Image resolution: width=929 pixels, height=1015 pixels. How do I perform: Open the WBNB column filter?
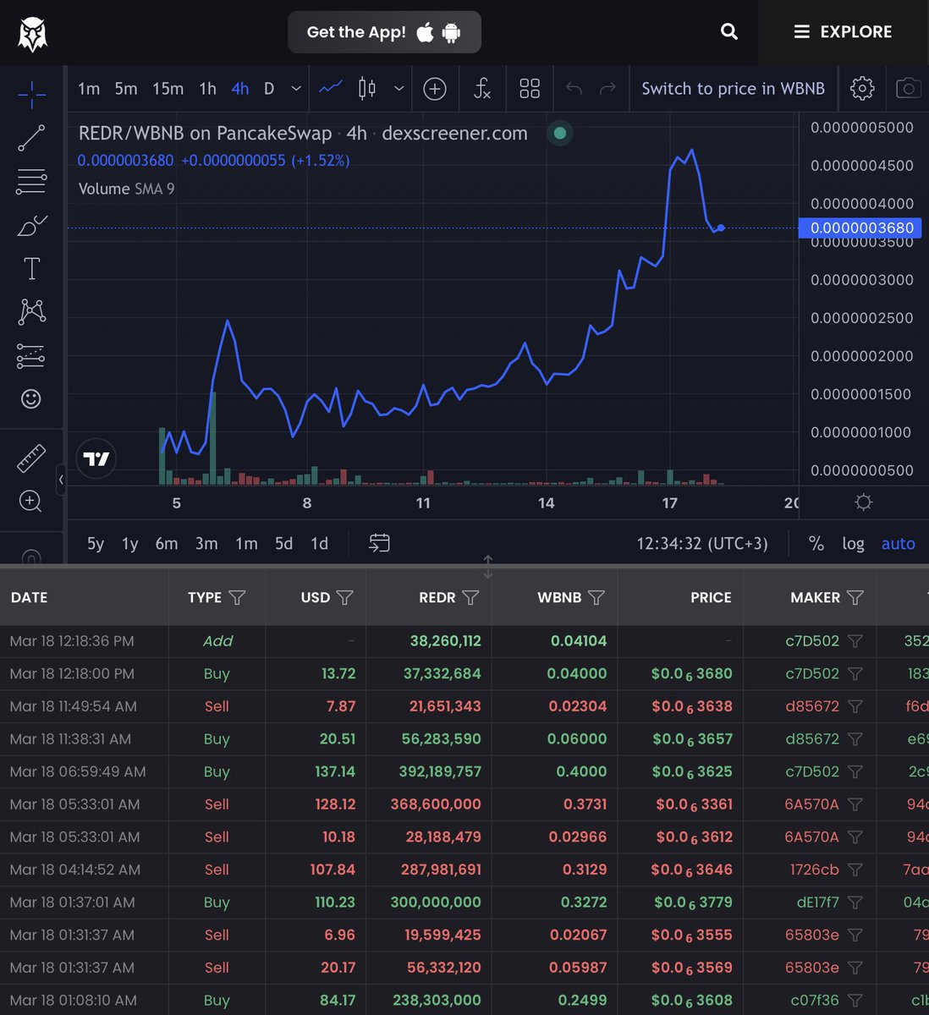click(596, 597)
